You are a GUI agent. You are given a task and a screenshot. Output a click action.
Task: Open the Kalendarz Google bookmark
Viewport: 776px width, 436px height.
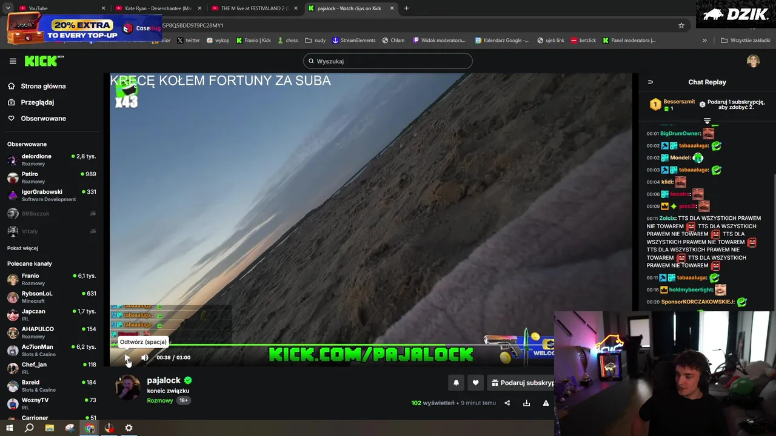(502, 41)
